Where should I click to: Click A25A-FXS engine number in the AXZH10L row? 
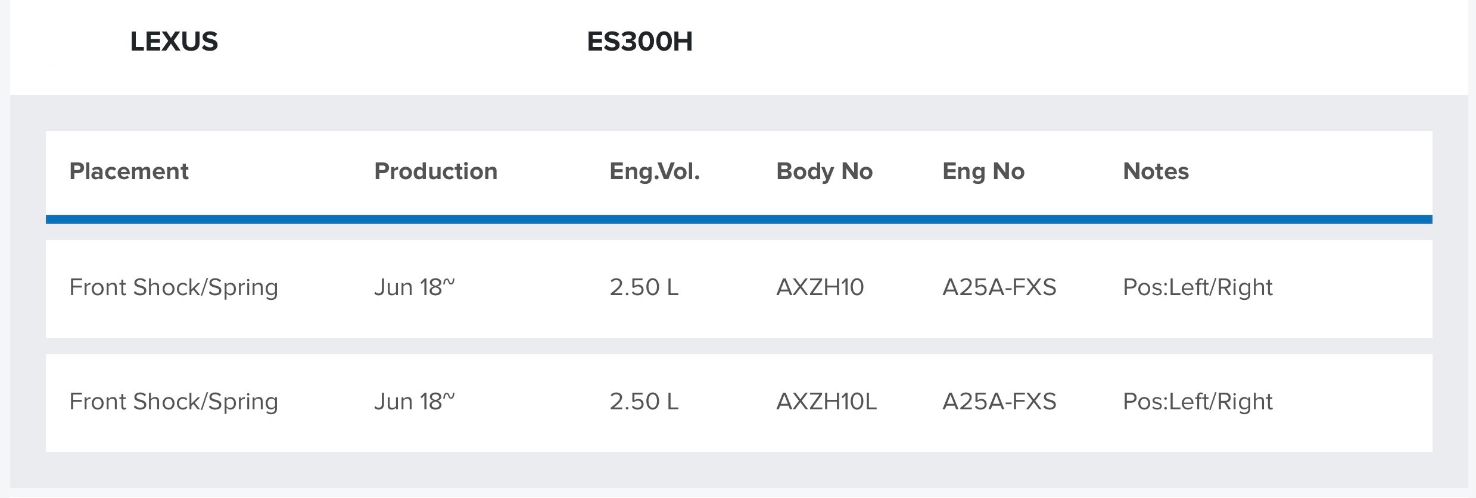999,402
